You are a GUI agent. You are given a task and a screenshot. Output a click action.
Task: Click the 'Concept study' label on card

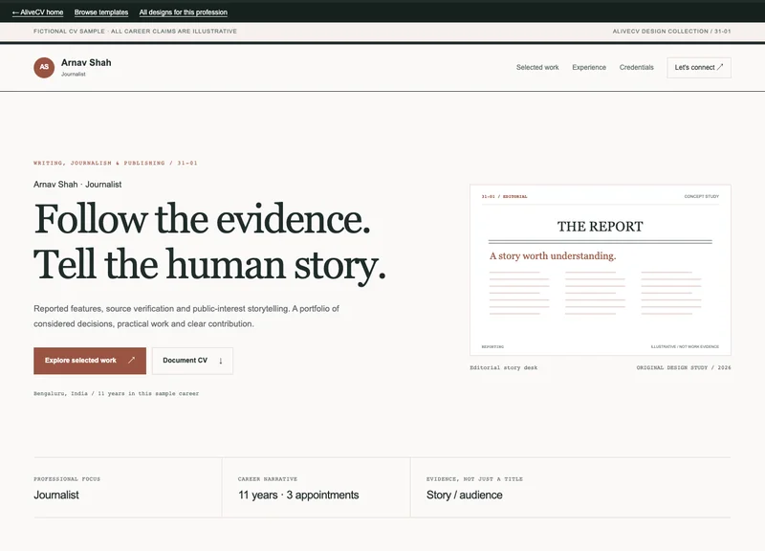pyautogui.click(x=701, y=196)
